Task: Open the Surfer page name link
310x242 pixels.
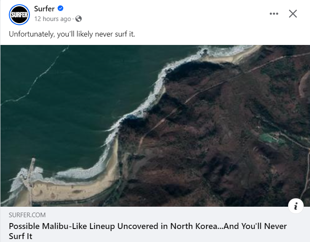Action: (44, 9)
